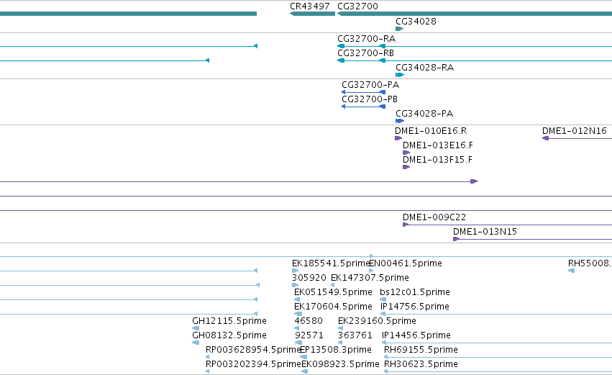Select EST label RP003628954.5prime
The height and width of the screenshot is (375, 612).
coord(253,350)
